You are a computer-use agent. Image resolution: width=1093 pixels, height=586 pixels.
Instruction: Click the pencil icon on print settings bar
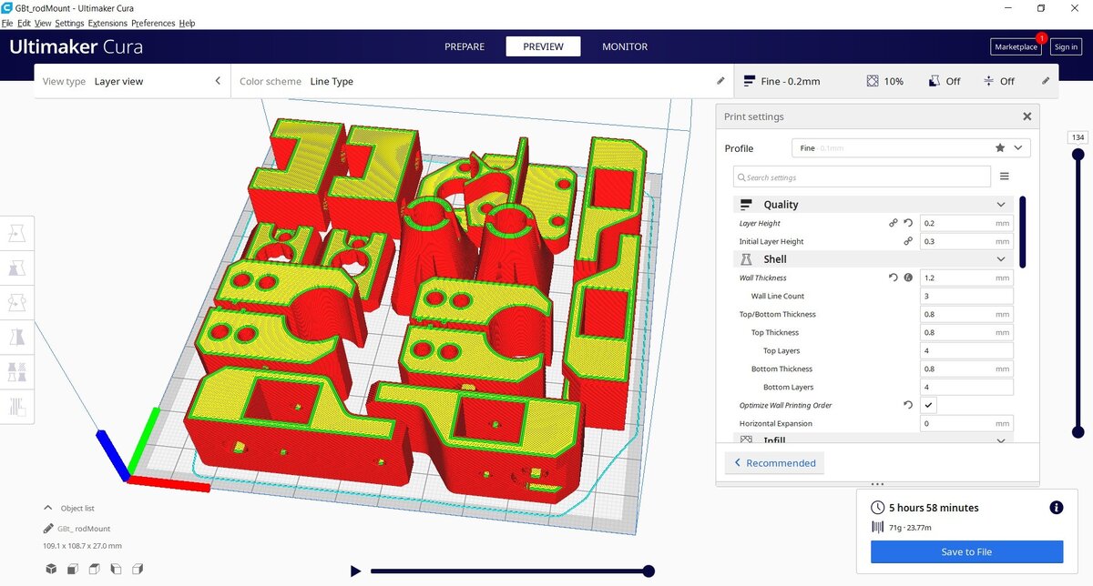pos(1046,81)
